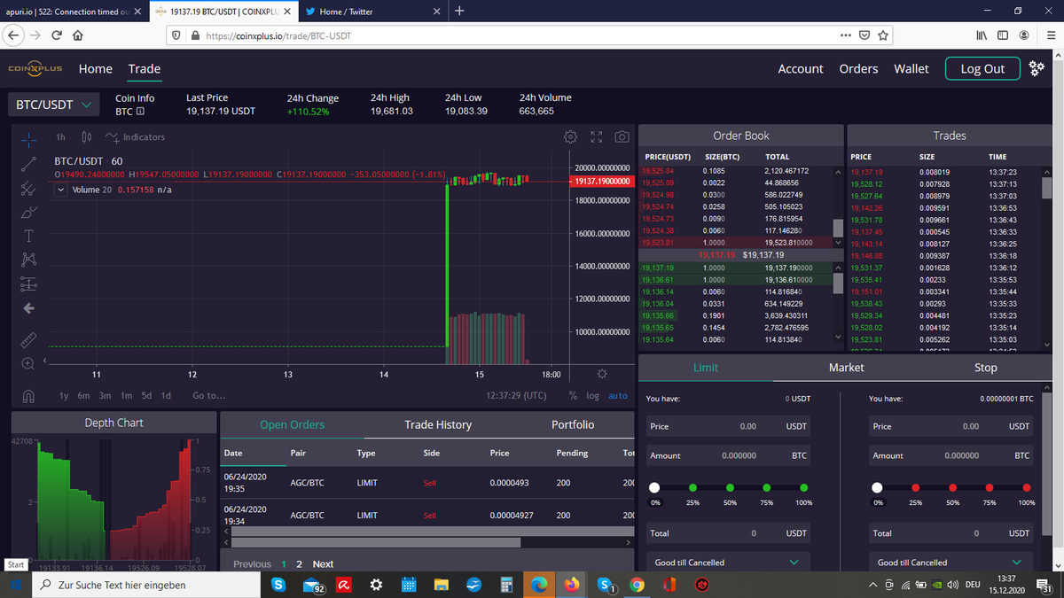Viewport: 1064px width, 598px height.
Task: Click the BTC coin info icon
Action: (x=140, y=113)
